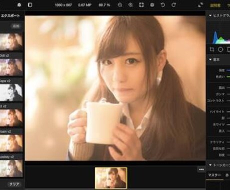The width and height of the screenshot is (230, 190).
Task: Collapse the ヒストグラム panel
Action: pos(210,15)
